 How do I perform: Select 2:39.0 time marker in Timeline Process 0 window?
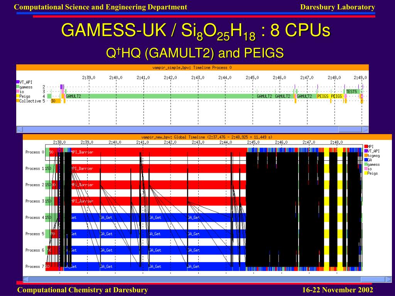89,77
